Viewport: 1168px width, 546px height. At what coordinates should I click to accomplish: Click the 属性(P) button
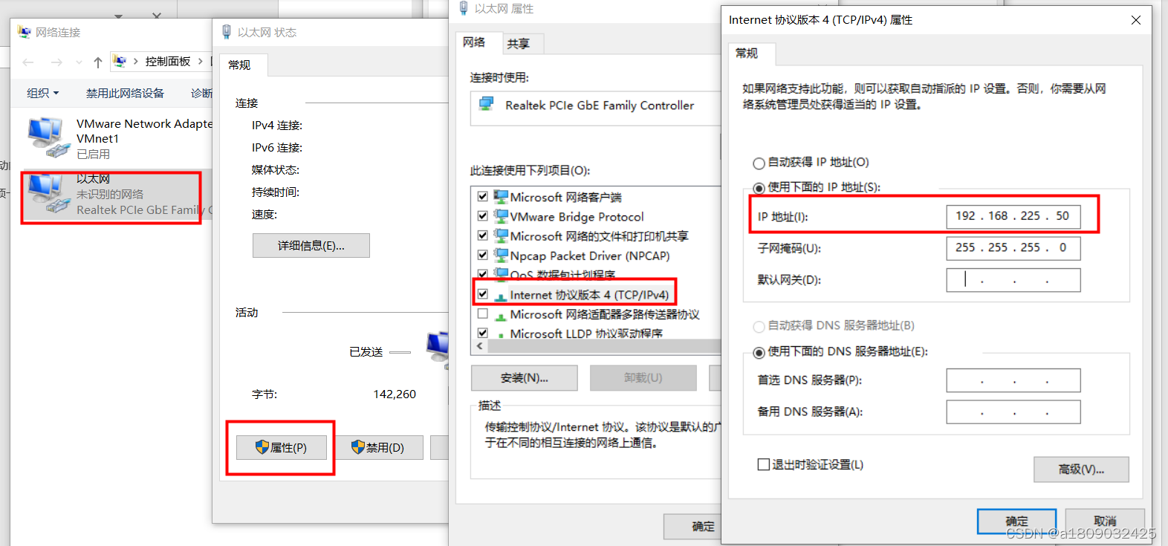[x=282, y=447]
